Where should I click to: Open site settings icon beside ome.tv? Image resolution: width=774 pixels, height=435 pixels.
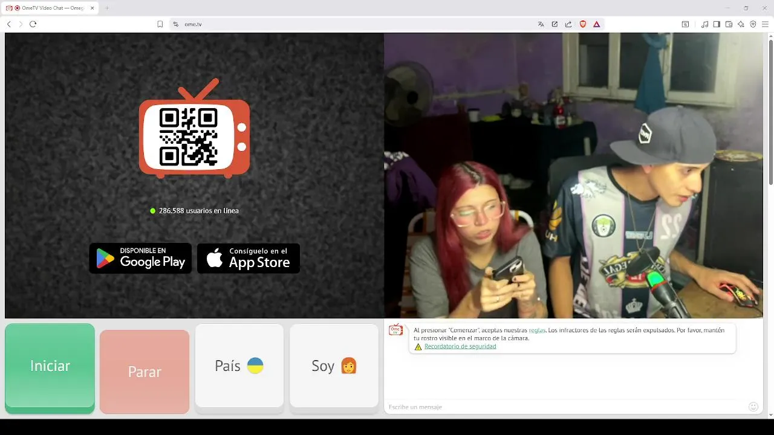click(176, 24)
